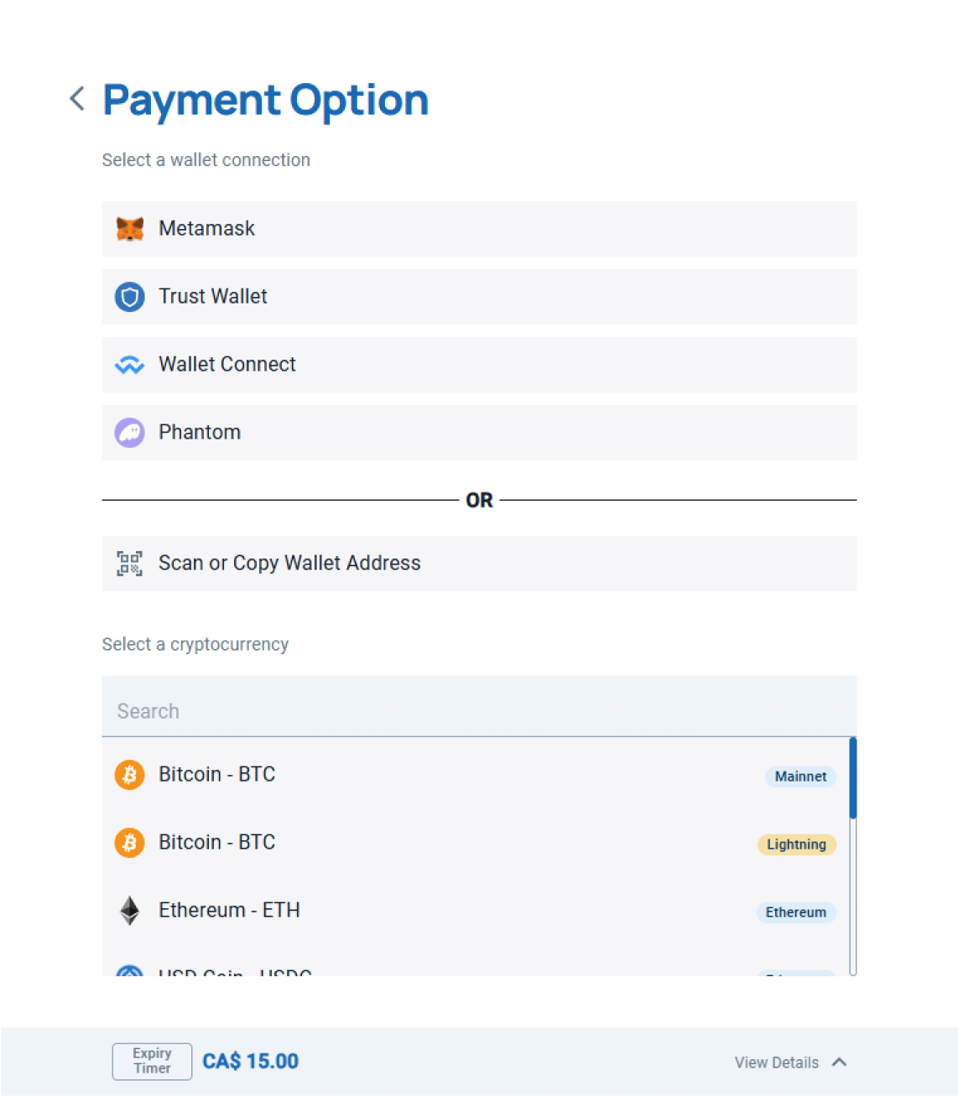Click the USD Coin USDC icon
Screen dimensions: 958x1096
point(129,973)
